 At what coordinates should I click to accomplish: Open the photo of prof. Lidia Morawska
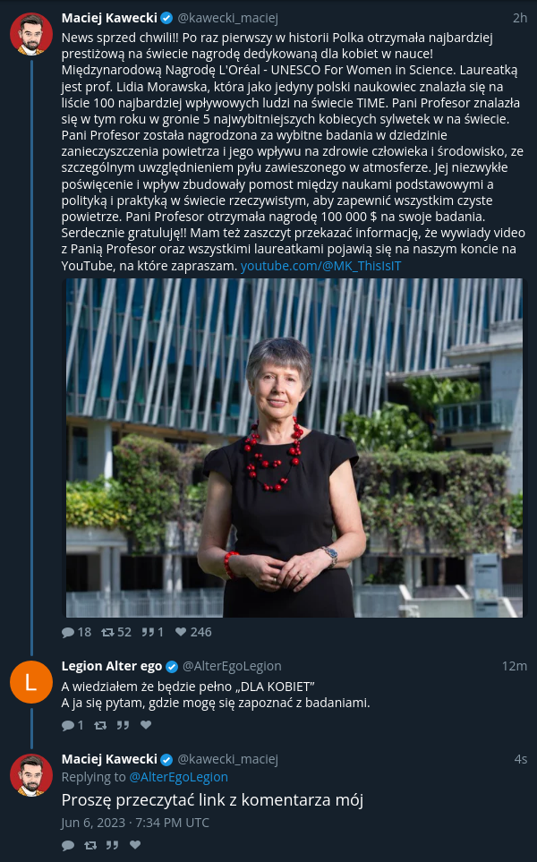point(294,448)
